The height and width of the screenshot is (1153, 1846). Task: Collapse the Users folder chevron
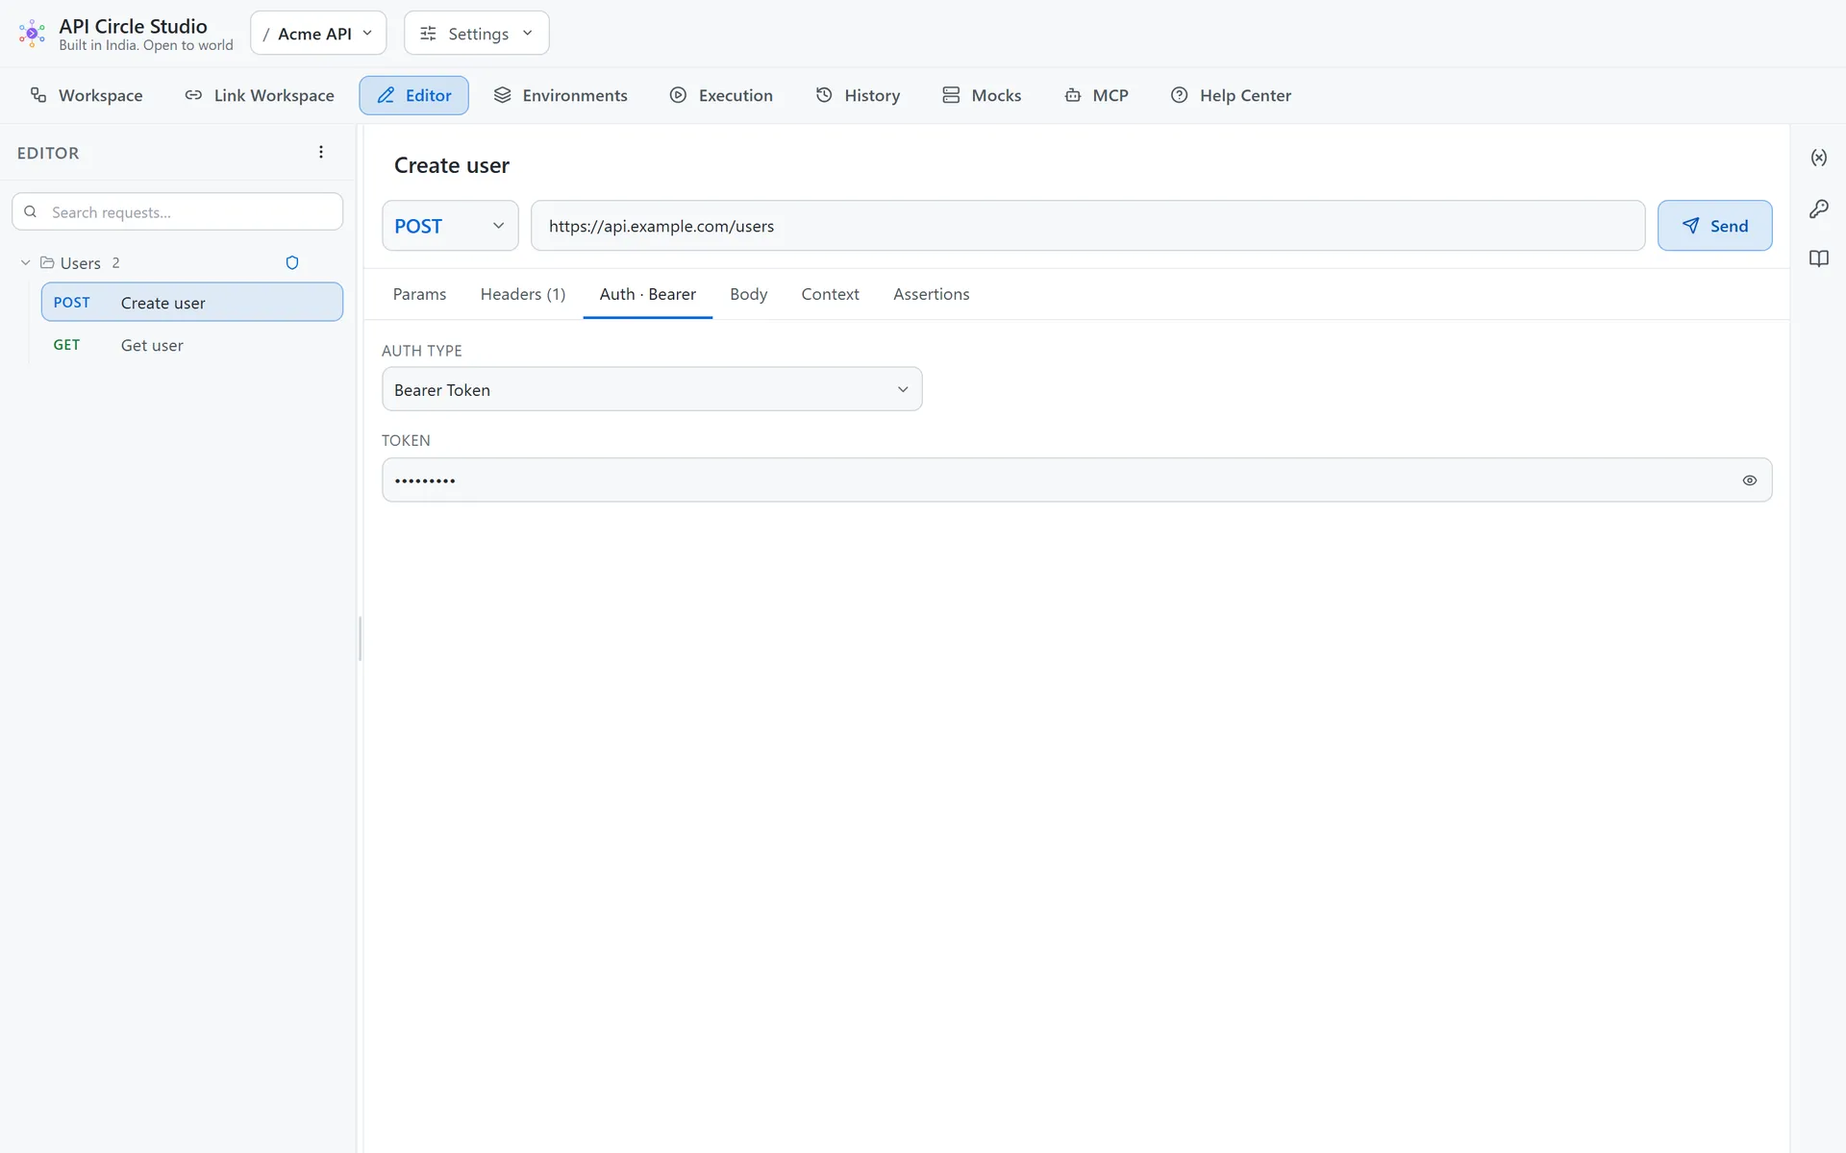pyautogui.click(x=25, y=262)
